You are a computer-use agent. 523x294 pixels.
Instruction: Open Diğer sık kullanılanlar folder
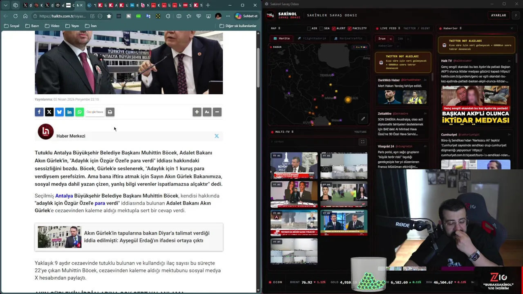pyautogui.click(x=238, y=26)
